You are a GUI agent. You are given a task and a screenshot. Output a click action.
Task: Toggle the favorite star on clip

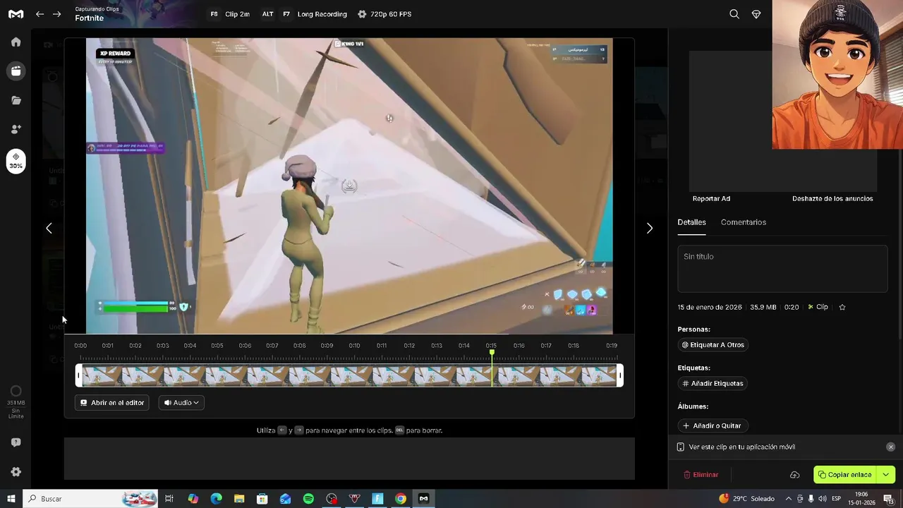pos(842,307)
